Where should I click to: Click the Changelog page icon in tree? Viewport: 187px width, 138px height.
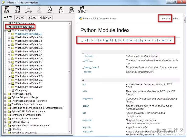pyautogui.click(x=13, y=90)
